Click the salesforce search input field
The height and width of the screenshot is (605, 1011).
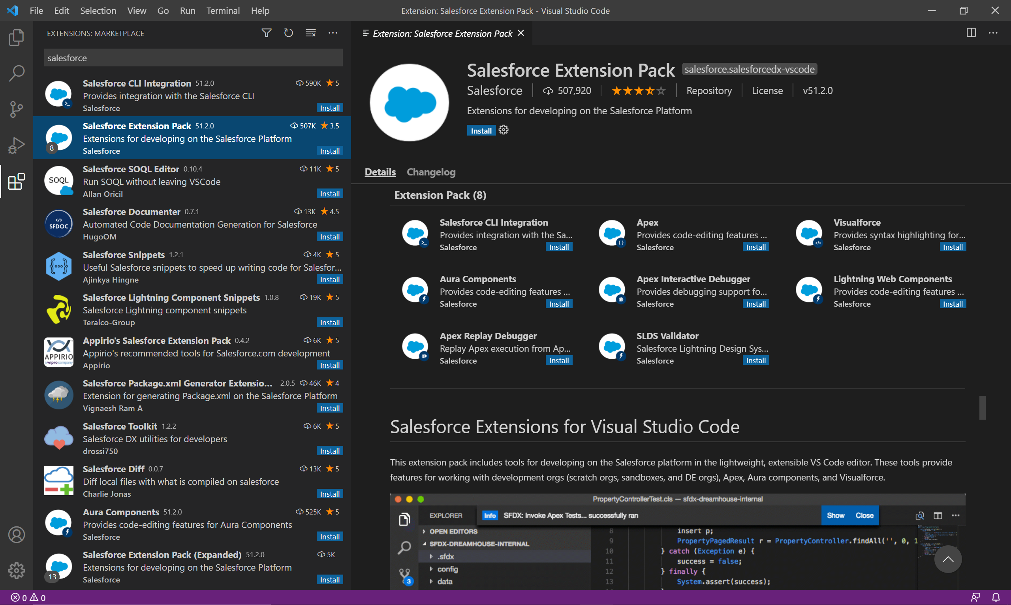click(x=193, y=58)
